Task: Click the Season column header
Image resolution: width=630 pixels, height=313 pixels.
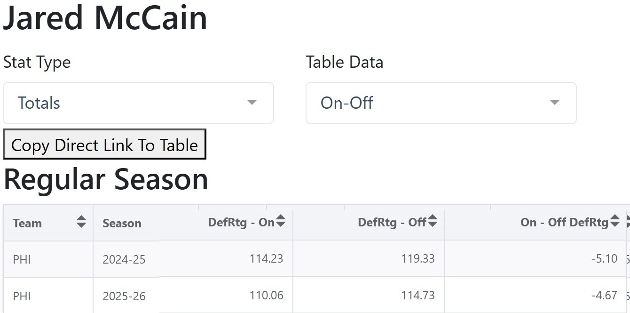Action: [x=122, y=223]
